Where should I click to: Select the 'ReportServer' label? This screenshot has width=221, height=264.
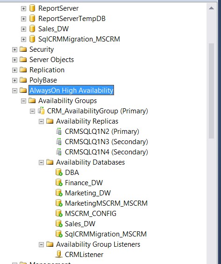click(58, 8)
